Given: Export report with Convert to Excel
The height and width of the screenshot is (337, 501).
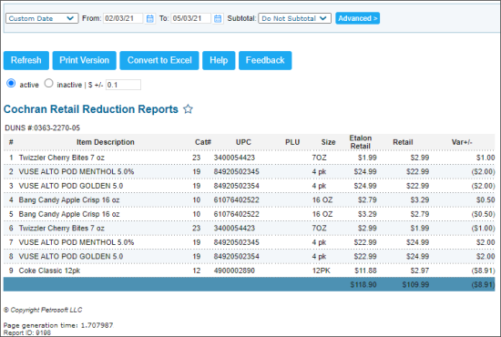Looking at the screenshot, I should [x=159, y=60].
